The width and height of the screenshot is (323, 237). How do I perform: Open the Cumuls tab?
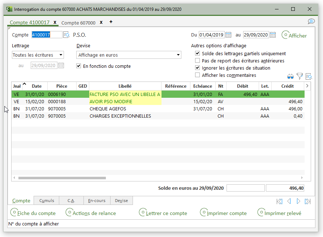(x=47, y=201)
